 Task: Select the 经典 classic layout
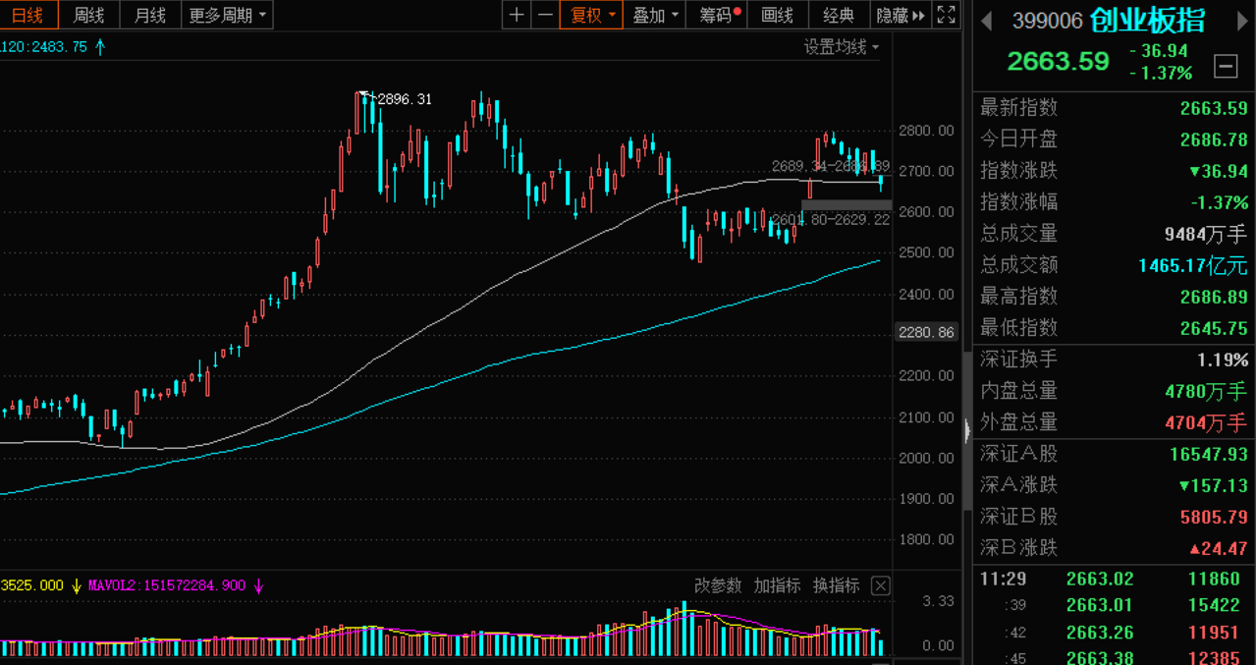839,15
